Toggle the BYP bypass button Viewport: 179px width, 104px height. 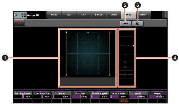126,23
